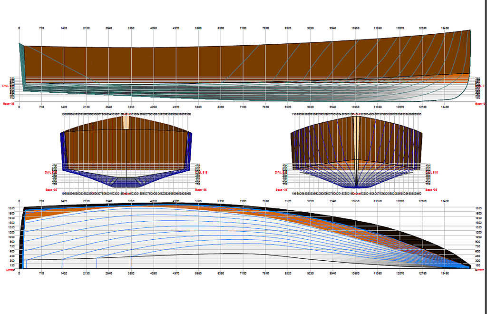Choose DWL 515 label right of bow body plan
Screen dimensions: 487x314
point(432,172)
